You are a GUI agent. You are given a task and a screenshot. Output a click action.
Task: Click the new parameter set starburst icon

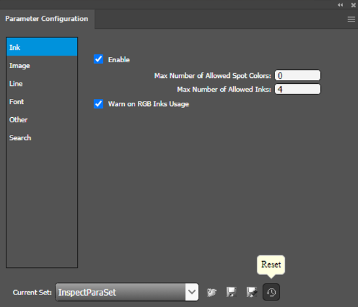(212, 292)
